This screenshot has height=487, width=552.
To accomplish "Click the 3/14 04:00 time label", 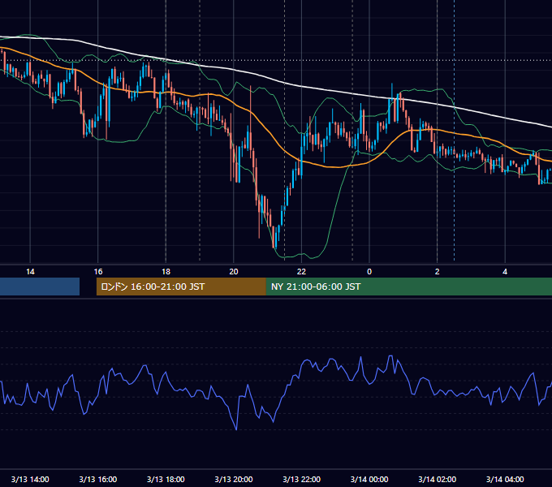I will click(x=505, y=479).
